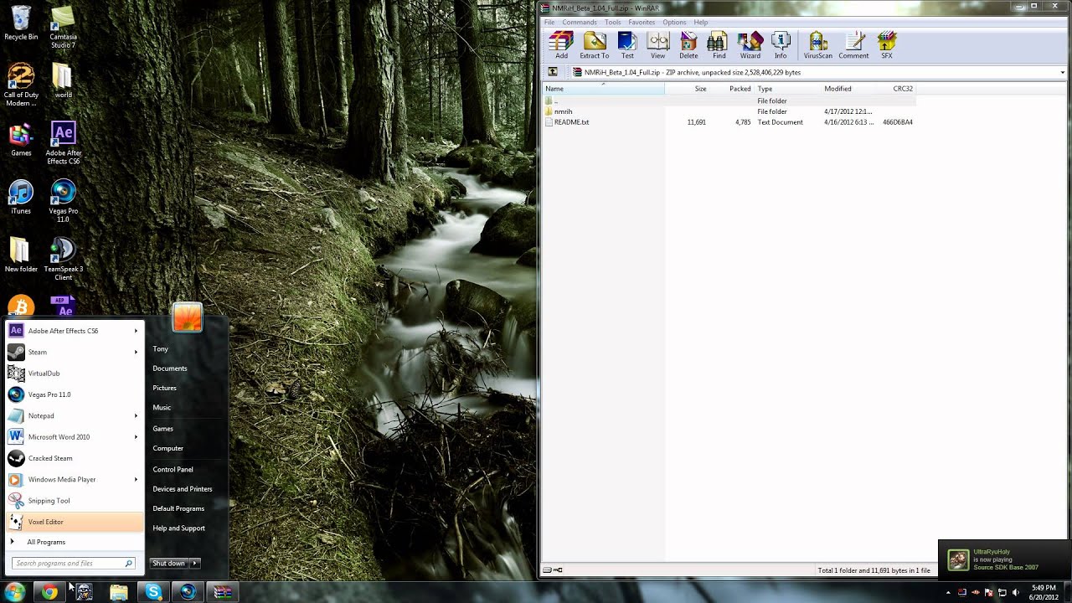Sort by the Type column header

787,89
